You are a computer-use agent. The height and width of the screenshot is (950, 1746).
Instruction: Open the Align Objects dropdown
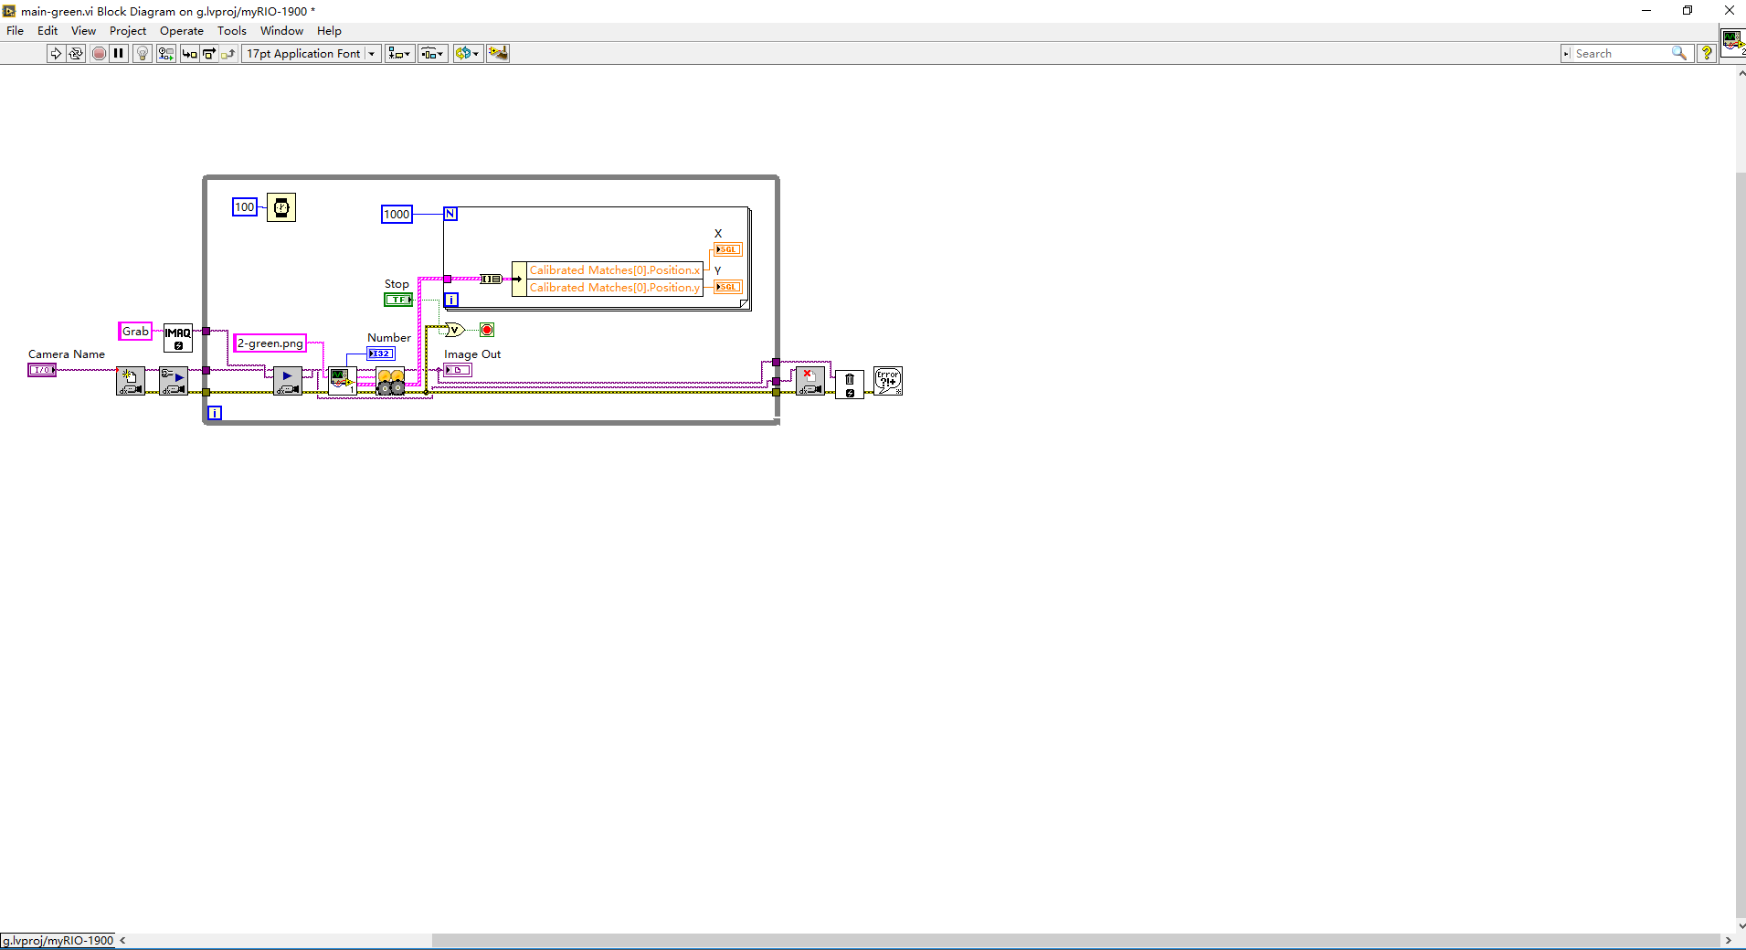pyautogui.click(x=399, y=53)
